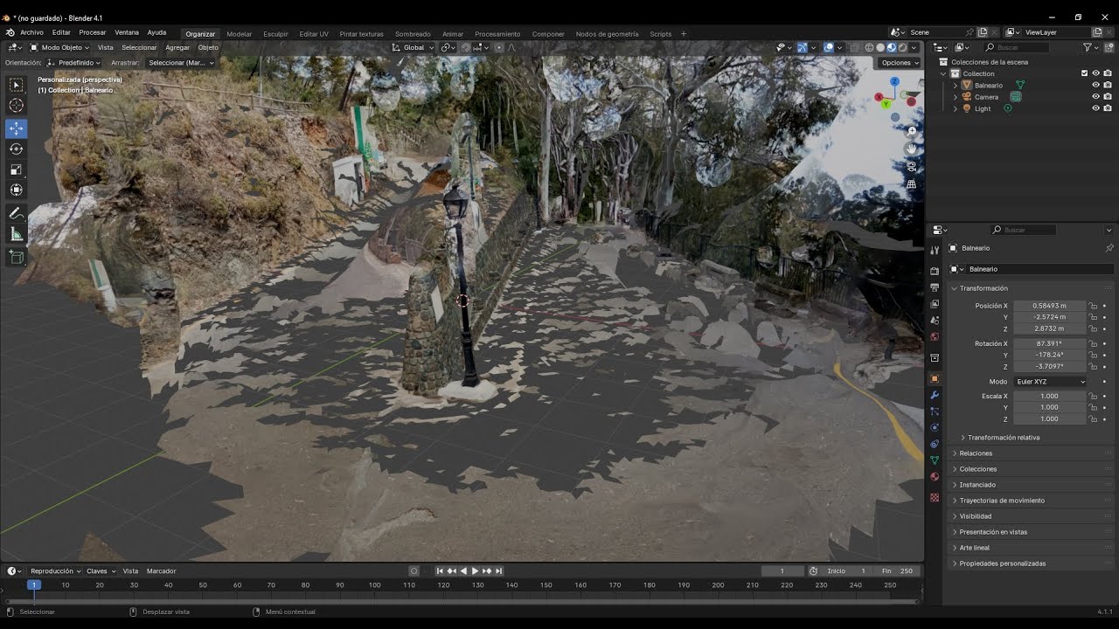Screen dimensions: 1119x629
Task: Open the Physics properties tab
Action: pos(935,427)
